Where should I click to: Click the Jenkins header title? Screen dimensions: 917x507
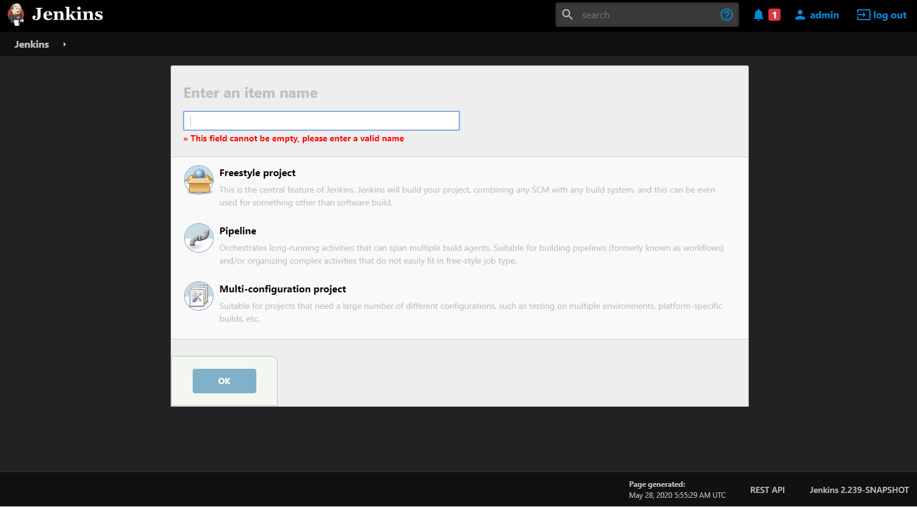click(x=67, y=14)
